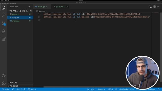Expand the TIMELINE section

(20, 86)
